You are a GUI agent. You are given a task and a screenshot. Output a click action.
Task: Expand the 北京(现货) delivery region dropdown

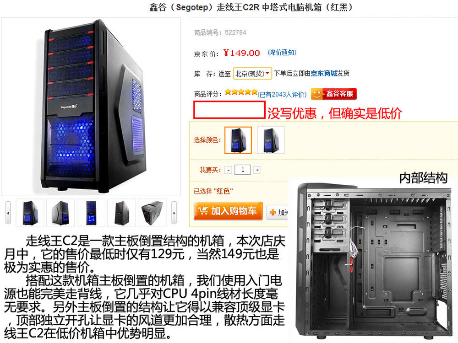click(x=253, y=74)
